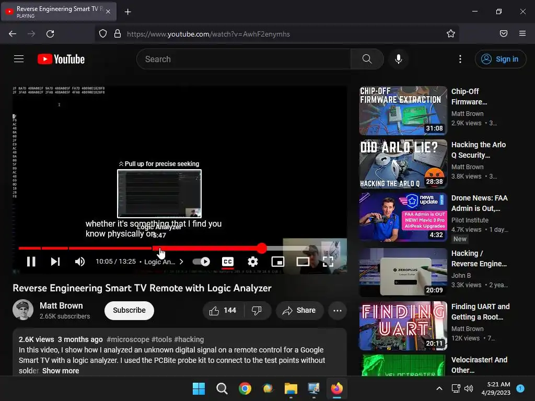This screenshot has width=535, height=401.
Task: Open File Explorer from taskbar
Action: point(290,388)
